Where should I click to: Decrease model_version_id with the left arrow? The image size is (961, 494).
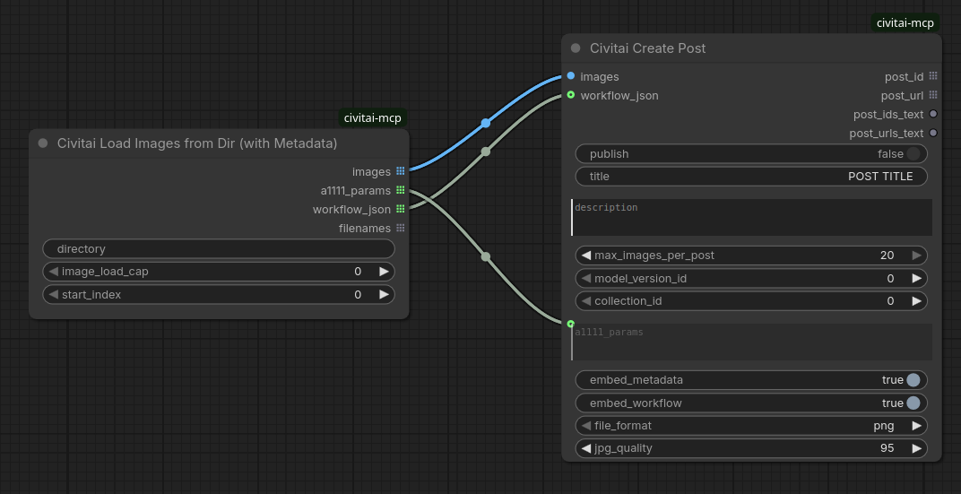click(x=586, y=278)
